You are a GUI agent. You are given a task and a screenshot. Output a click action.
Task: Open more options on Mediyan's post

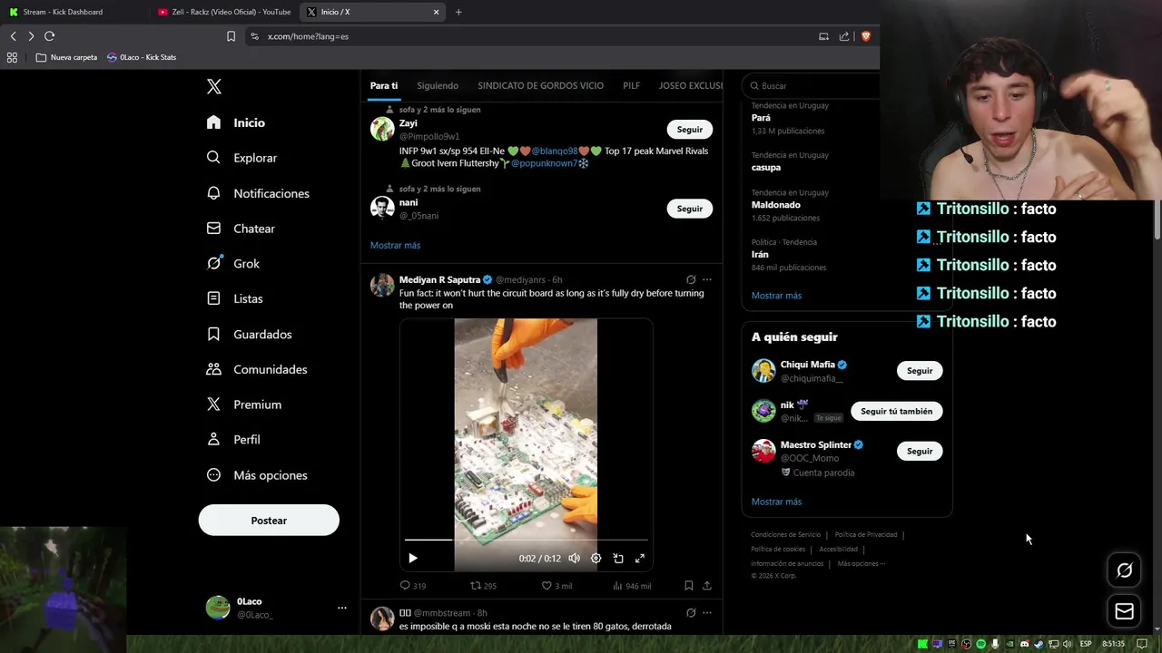(x=707, y=279)
